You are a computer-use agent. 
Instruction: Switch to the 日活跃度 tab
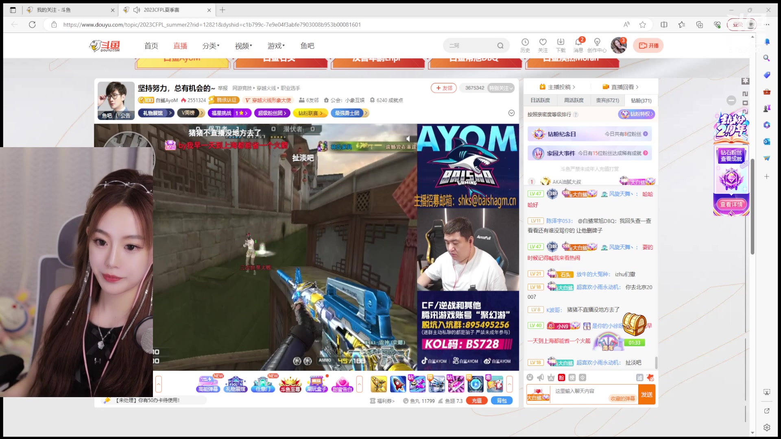[540, 100]
